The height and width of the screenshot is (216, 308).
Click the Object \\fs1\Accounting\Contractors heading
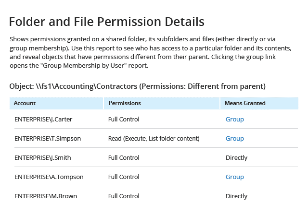pyautogui.click(x=137, y=86)
